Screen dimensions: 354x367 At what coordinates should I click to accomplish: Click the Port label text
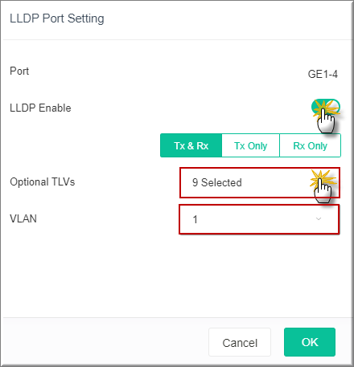click(19, 71)
